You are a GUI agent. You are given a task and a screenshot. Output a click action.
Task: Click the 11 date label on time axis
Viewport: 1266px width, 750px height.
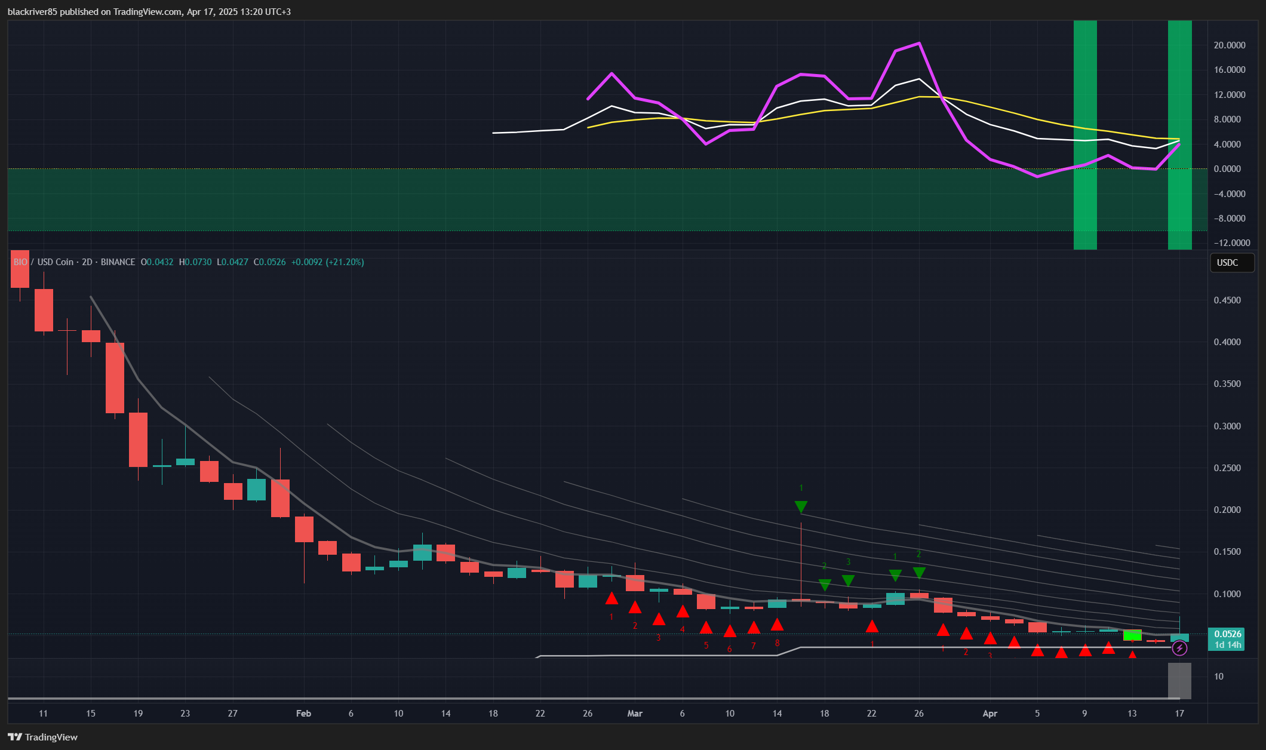43,714
